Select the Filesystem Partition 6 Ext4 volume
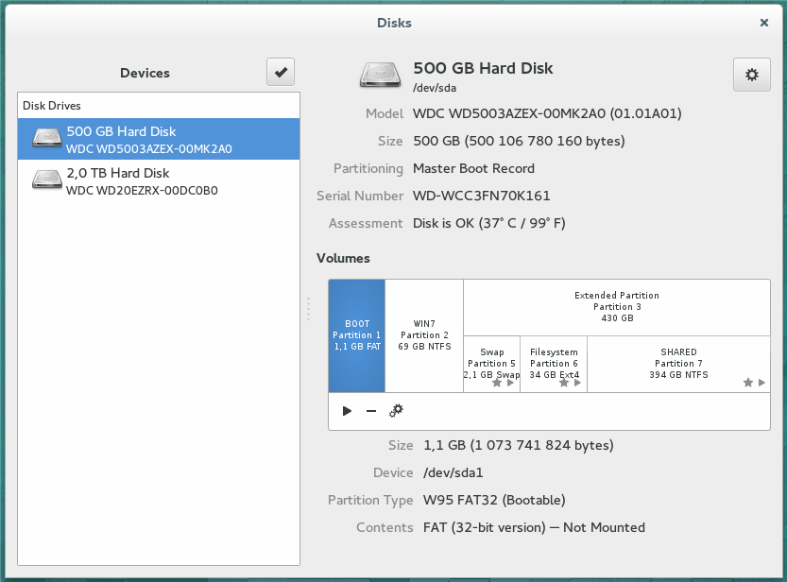Viewport: 787px width, 582px height. 554,364
